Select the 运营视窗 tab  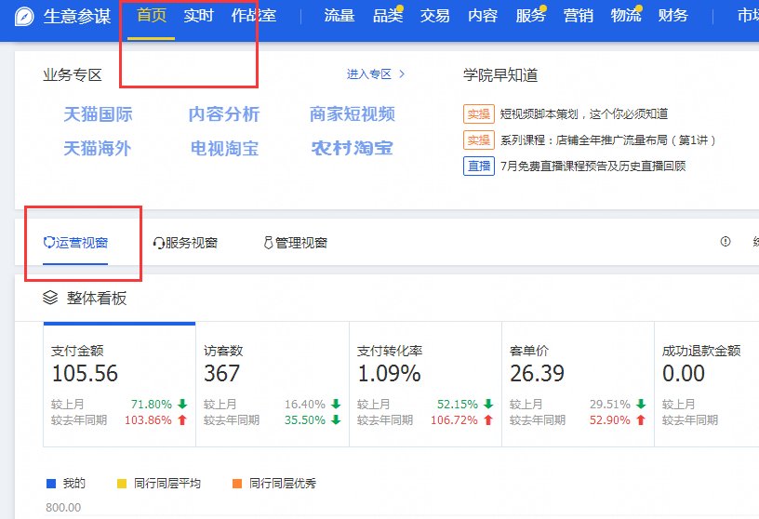[x=75, y=243]
